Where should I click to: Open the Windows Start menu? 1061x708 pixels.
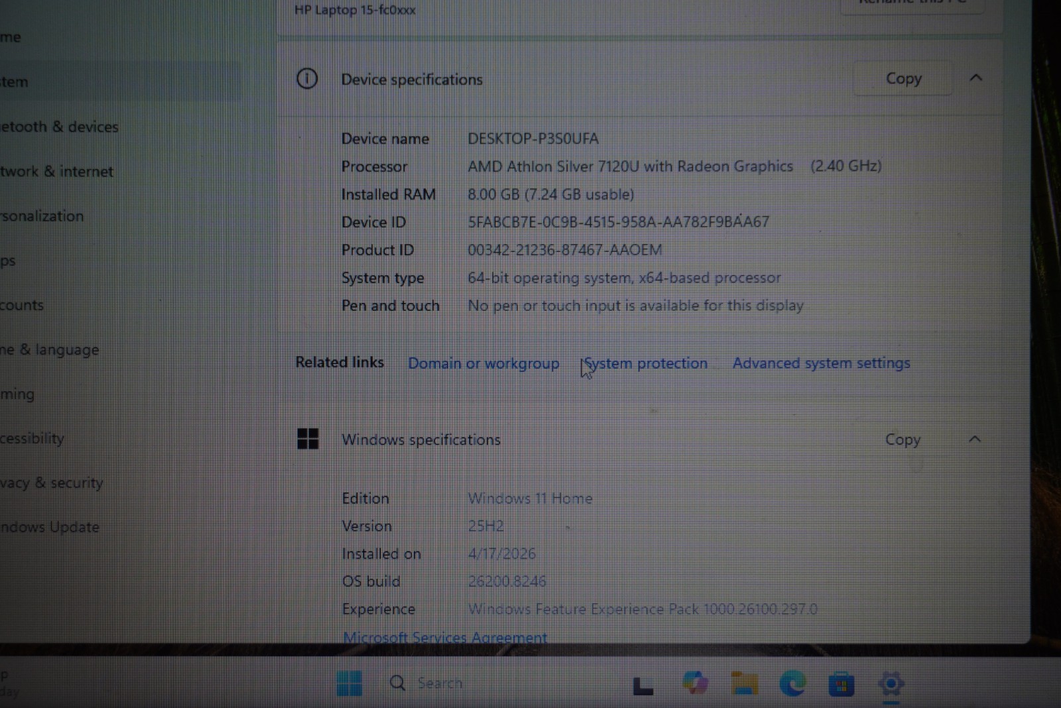(349, 683)
